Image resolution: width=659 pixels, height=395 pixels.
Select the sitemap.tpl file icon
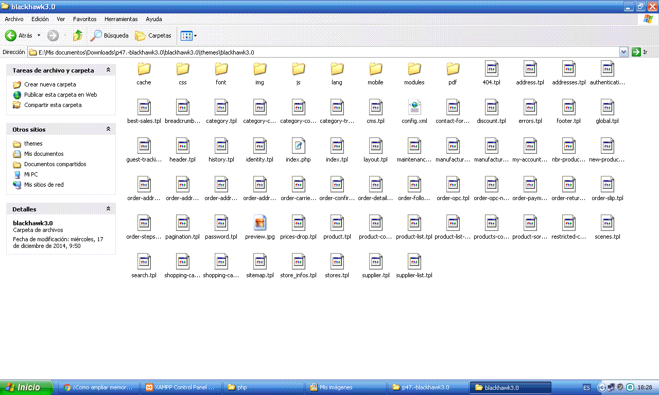coord(260,261)
